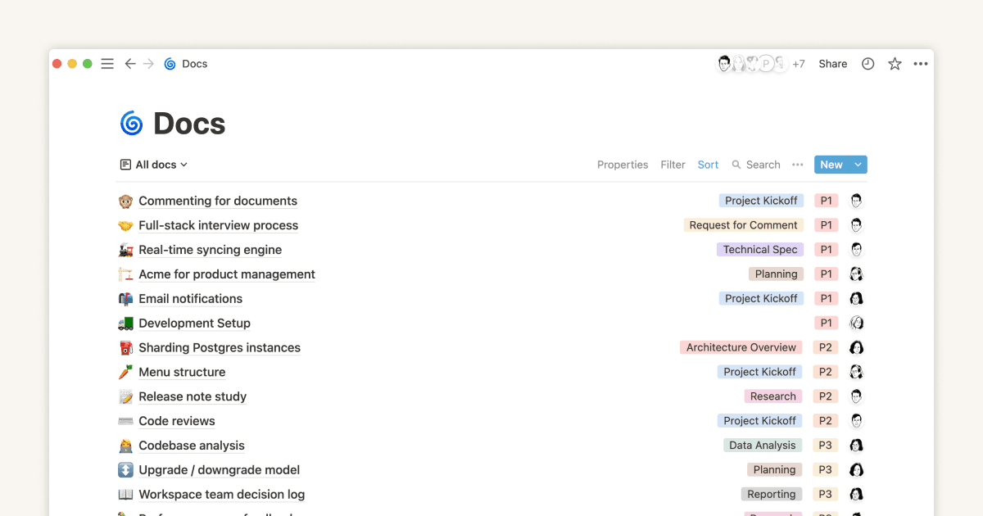
Task: Click the locomotive emoji beside Real-time syncing engine
Action: coord(126,250)
